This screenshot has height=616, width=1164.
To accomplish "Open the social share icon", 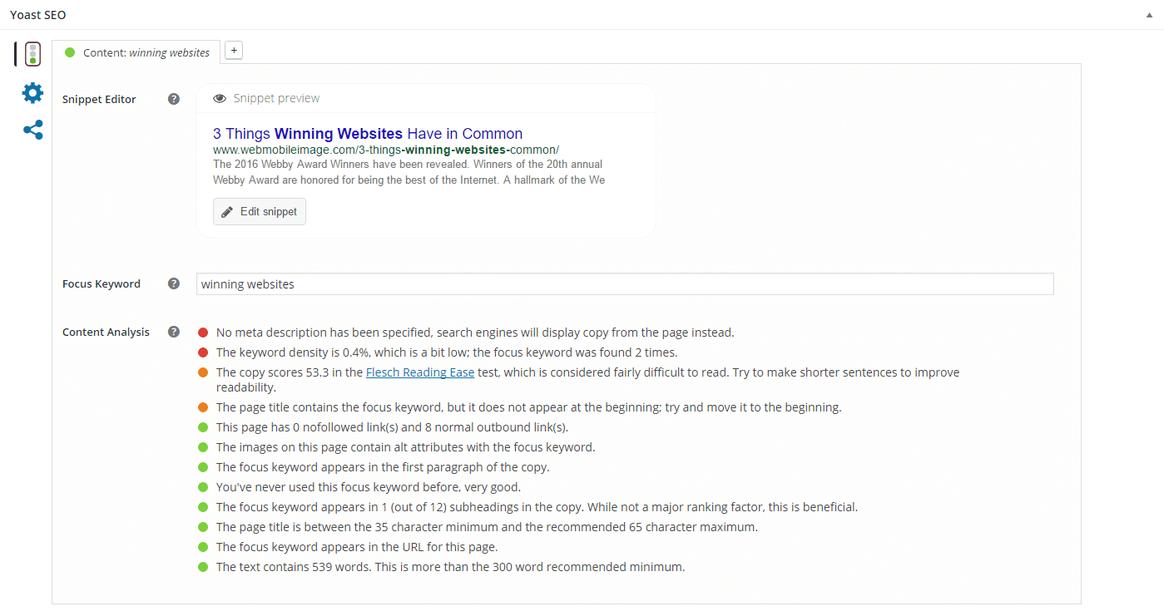I will coord(32,130).
